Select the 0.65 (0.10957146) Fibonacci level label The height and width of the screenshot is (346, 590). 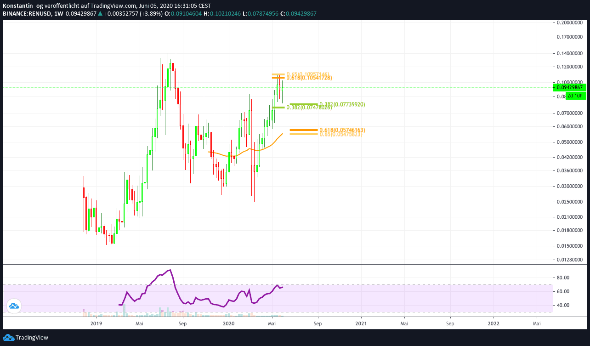point(307,74)
